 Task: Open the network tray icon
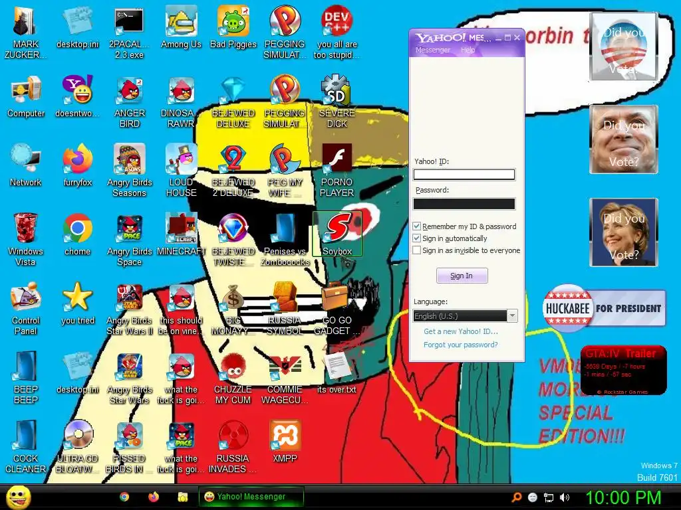click(549, 497)
